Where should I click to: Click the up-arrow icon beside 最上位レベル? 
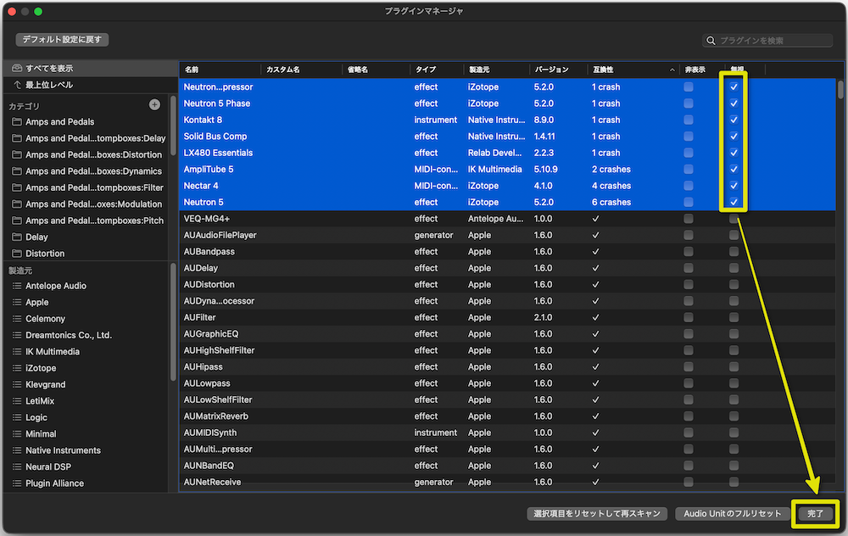[x=17, y=85]
